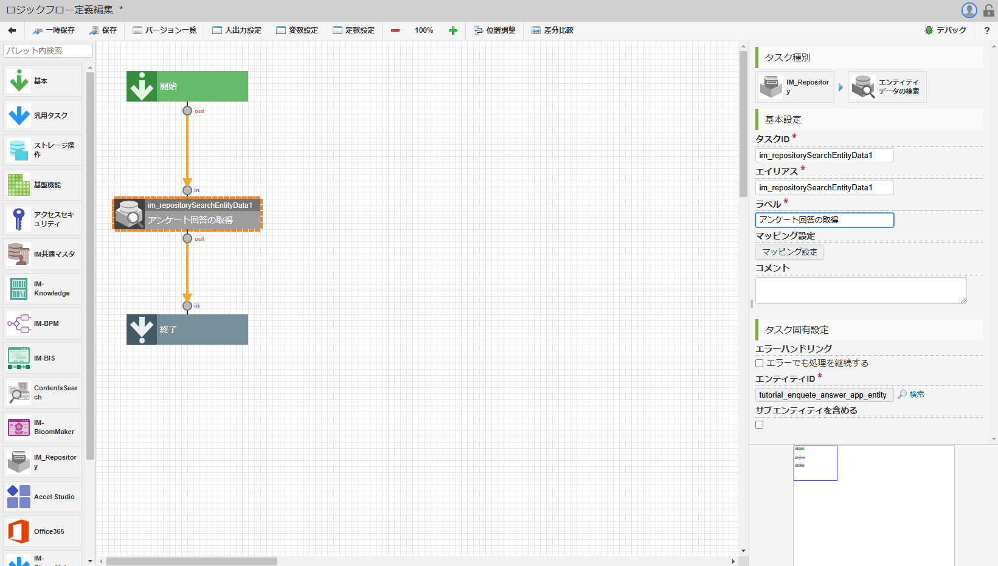Screen dimensions: 998x566
Task: Enable エラーでも処理を継続する checkbox
Action: point(759,363)
